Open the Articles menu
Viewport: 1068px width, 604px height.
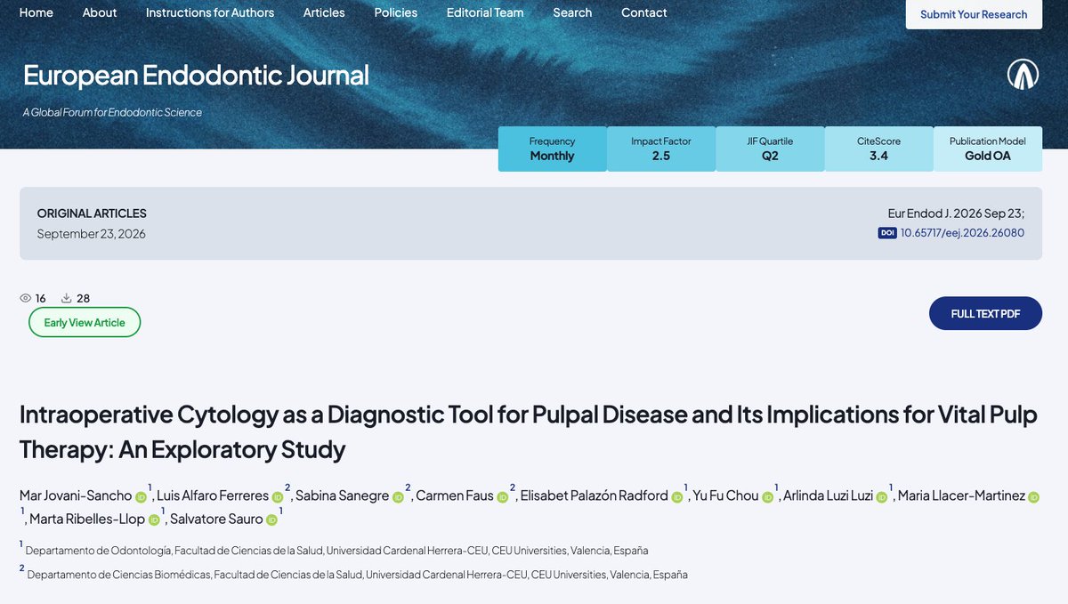tap(324, 12)
